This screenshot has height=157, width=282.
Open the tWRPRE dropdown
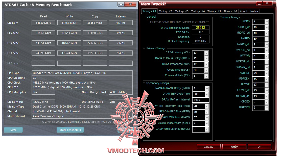(267, 73)
